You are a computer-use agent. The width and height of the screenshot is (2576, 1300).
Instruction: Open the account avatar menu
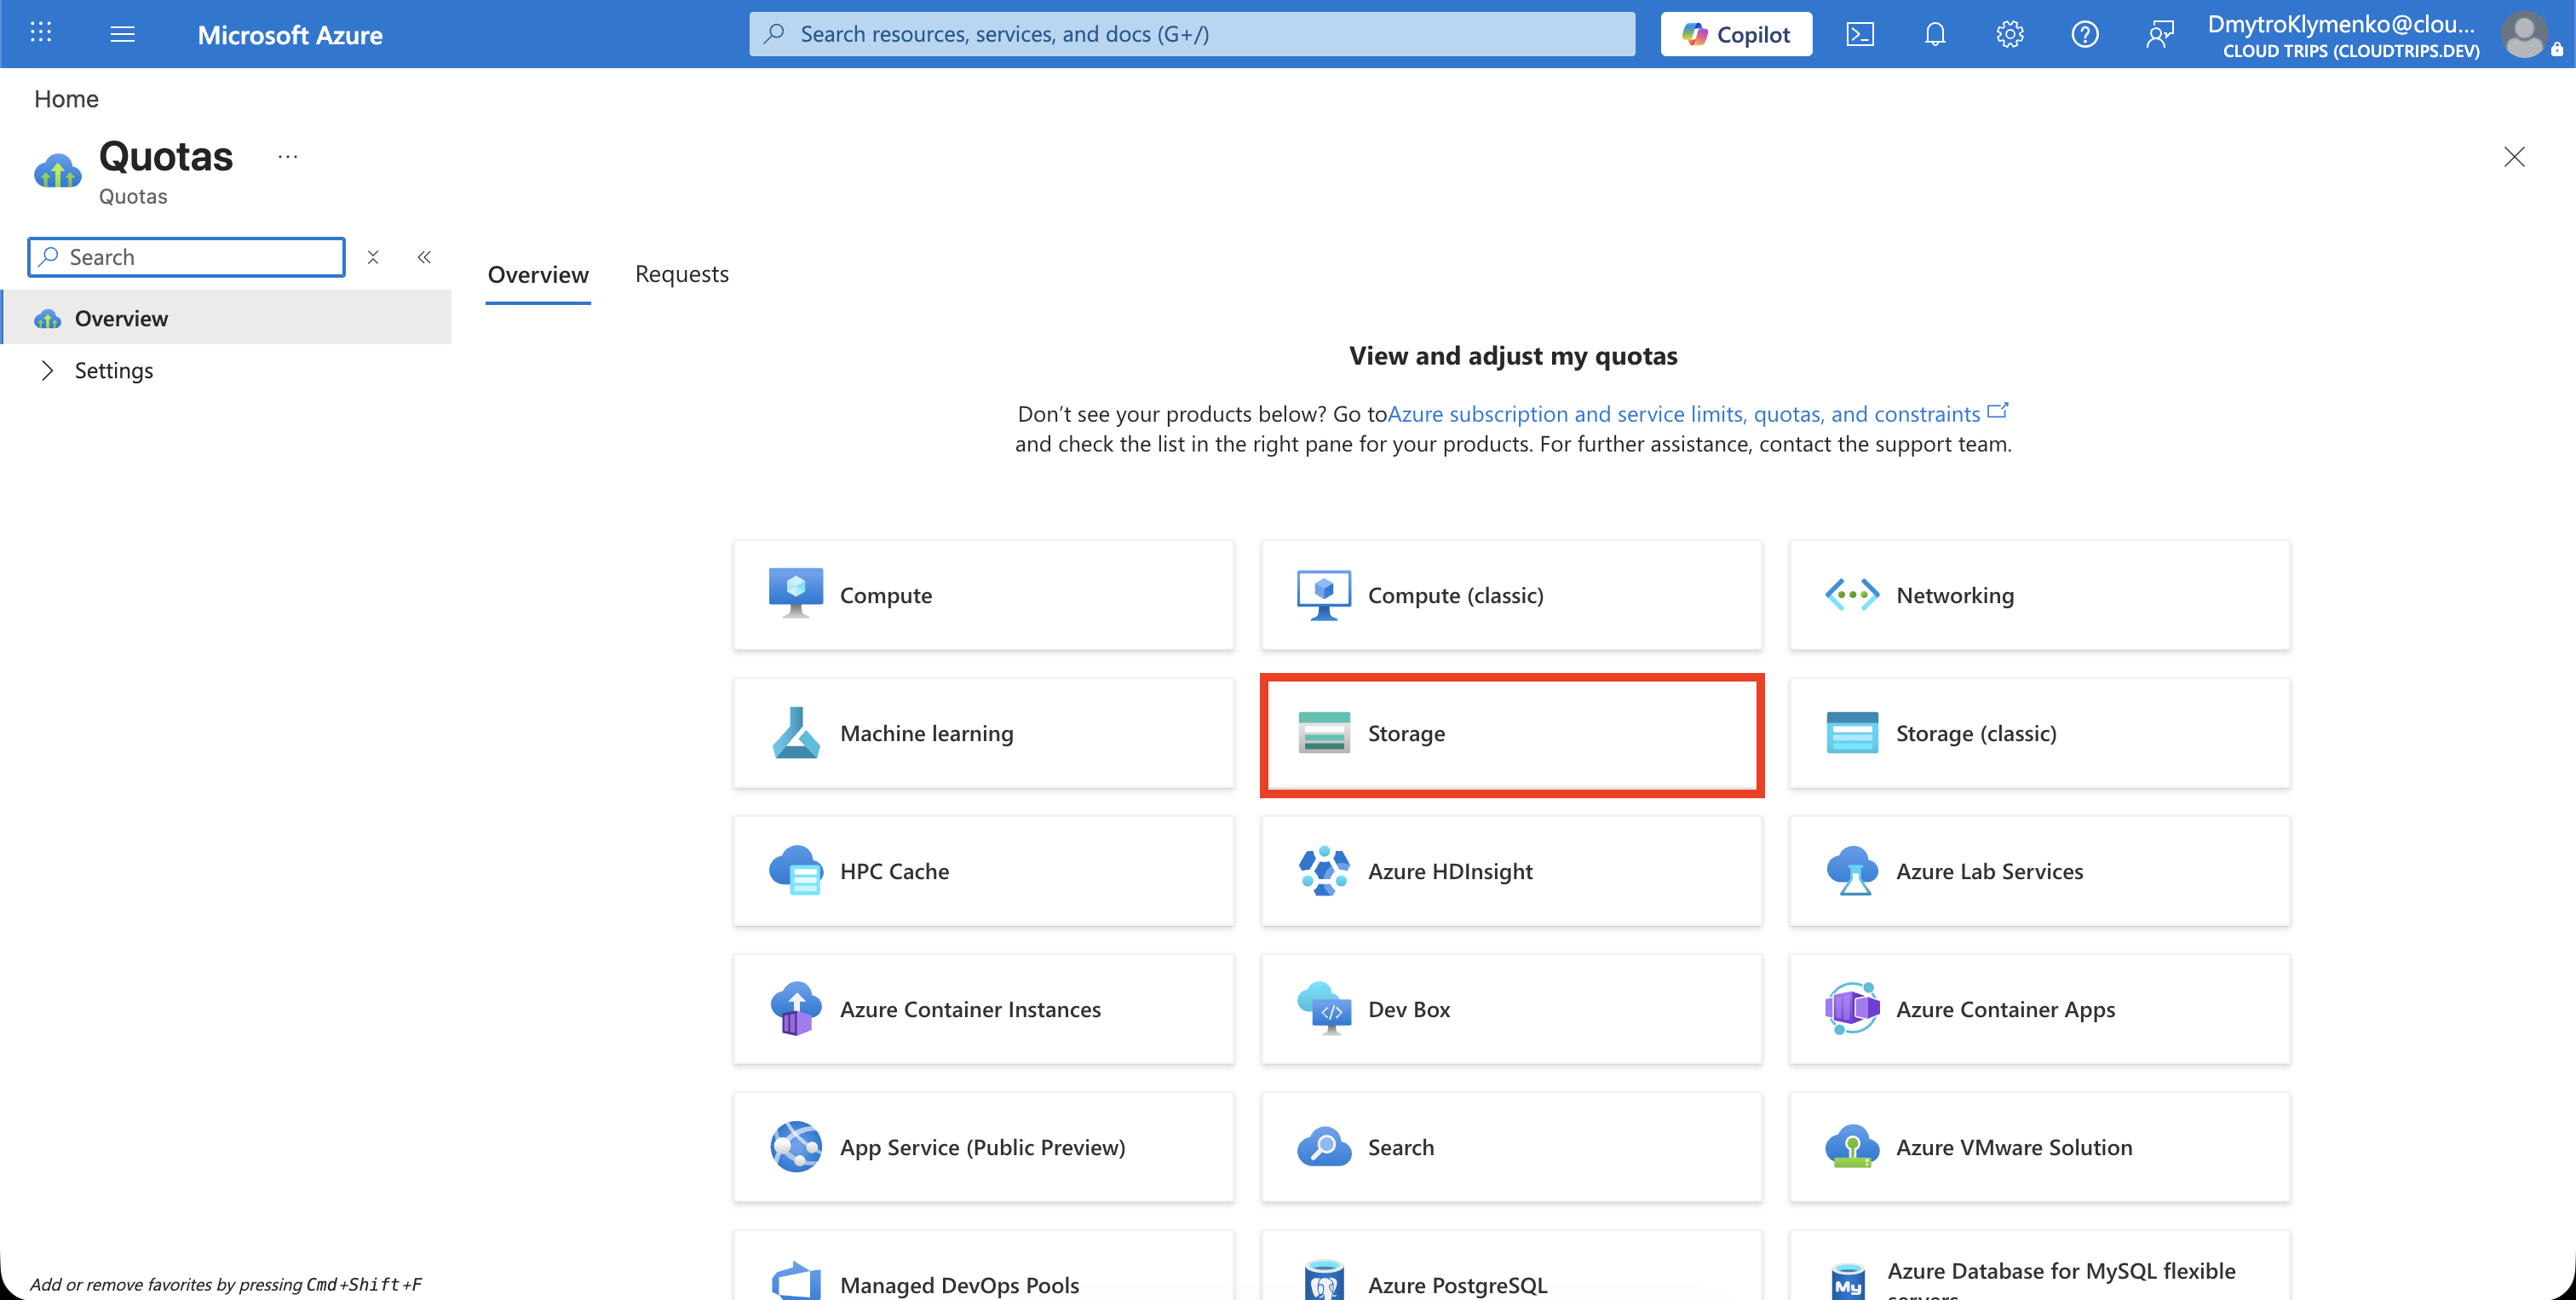click(2526, 34)
